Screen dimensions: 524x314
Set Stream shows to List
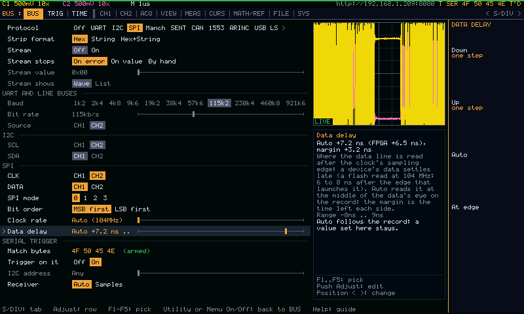pyautogui.click(x=103, y=84)
